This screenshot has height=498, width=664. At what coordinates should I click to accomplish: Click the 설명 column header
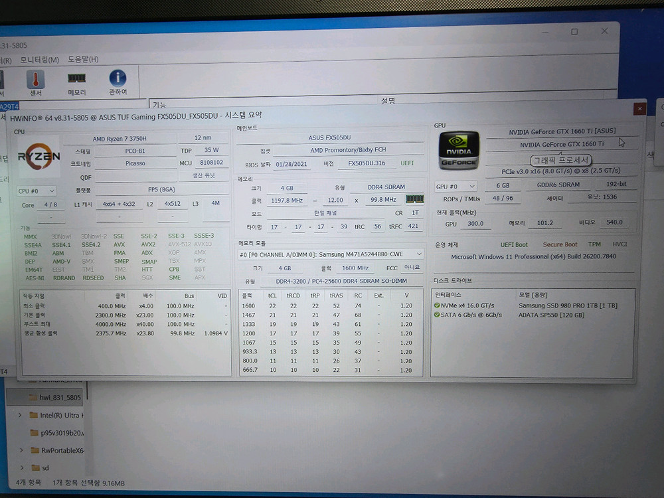pos(388,100)
